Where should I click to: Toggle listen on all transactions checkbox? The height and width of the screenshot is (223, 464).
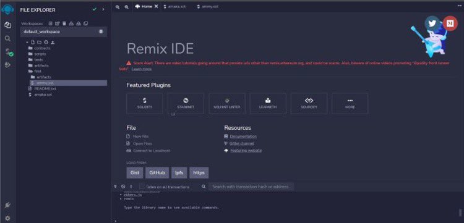click(142, 187)
